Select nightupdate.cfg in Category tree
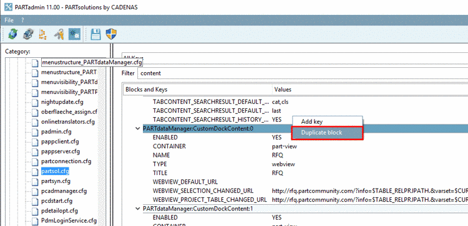The width and height of the screenshot is (468, 226). 62,102
